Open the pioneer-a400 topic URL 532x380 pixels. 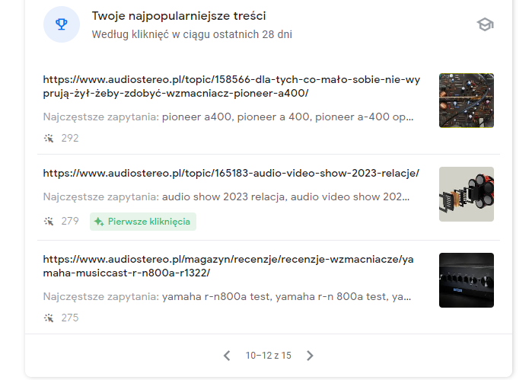[231, 86]
